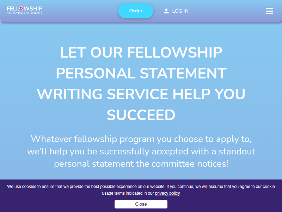The image size is (282, 212).
Task: Click the 'successfully accepted' subheading line
Action: click(x=141, y=152)
